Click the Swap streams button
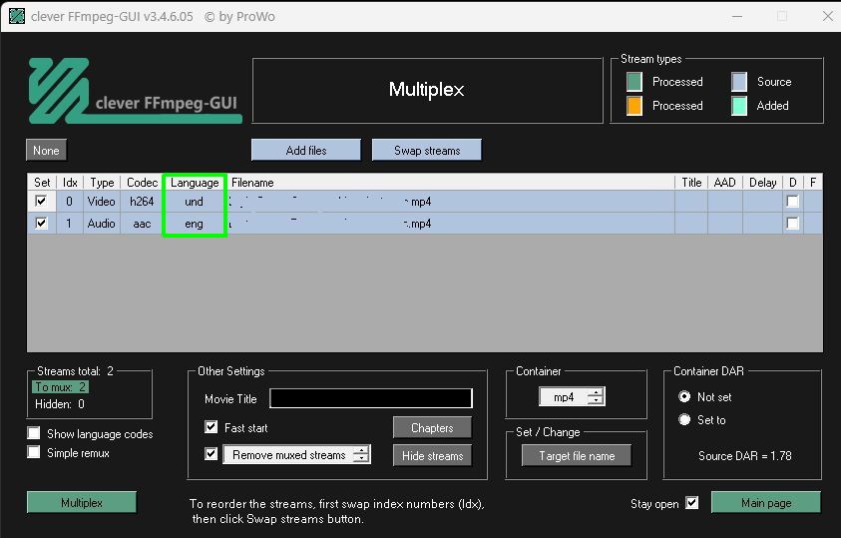The height and width of the screenshot is (538, 841). (427, 150)
